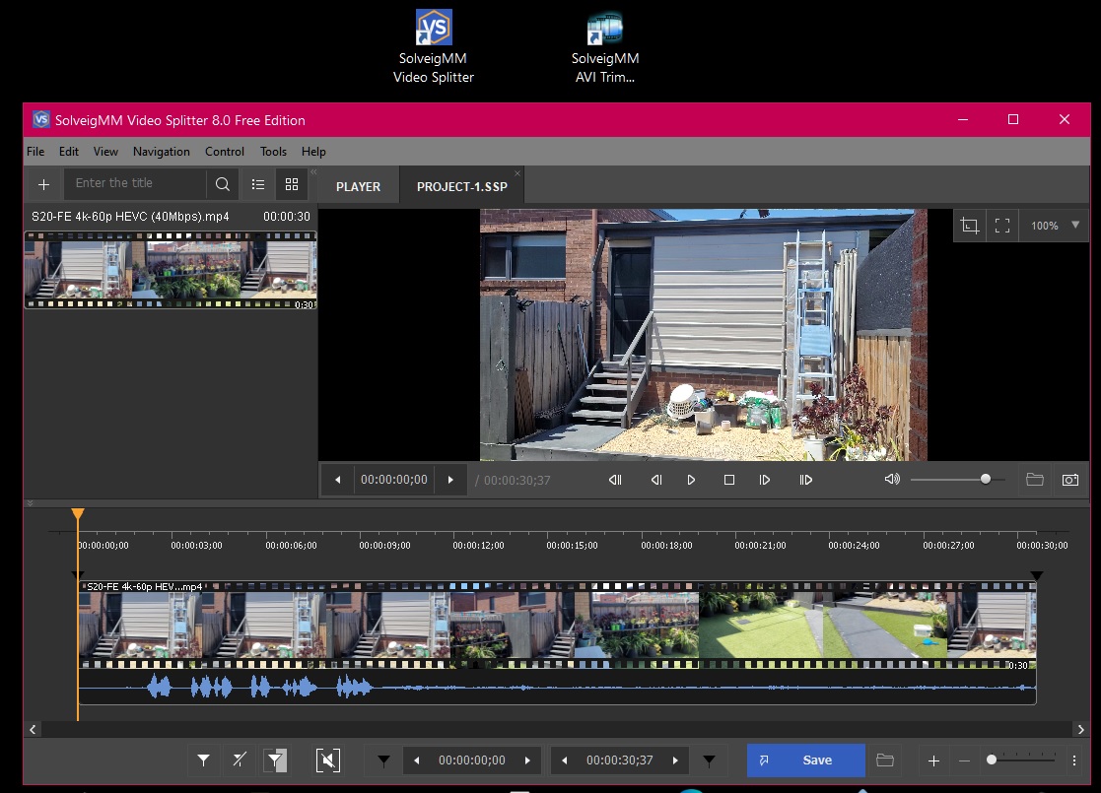Mute the player volume speaker icon

[x=892, y=480]
